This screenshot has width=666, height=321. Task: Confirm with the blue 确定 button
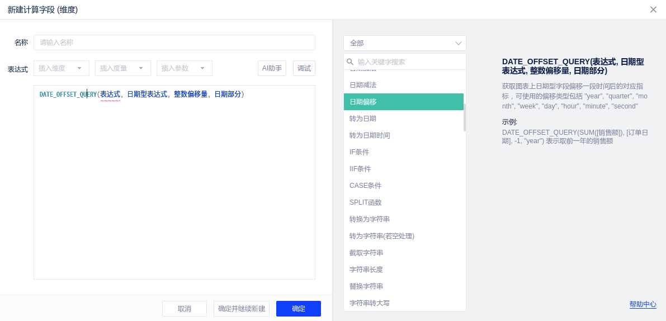(x=299, y=309)
